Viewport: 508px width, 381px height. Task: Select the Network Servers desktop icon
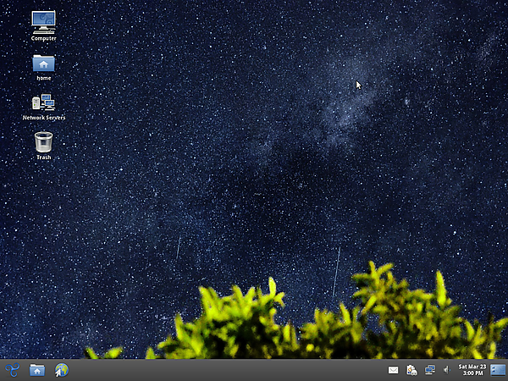(43, 102)
